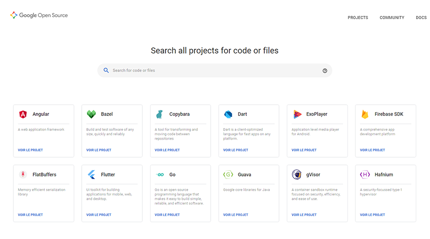The image size is (430, 239).
Task: Open Voir le projet link for Firebase SDK
Action: [x=372, y=150]
